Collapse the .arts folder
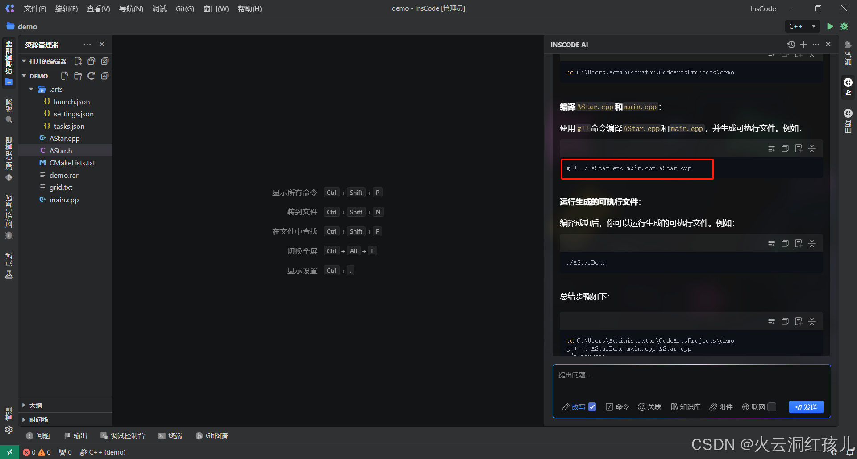This screenshot has width=857, height=459. 31,89
